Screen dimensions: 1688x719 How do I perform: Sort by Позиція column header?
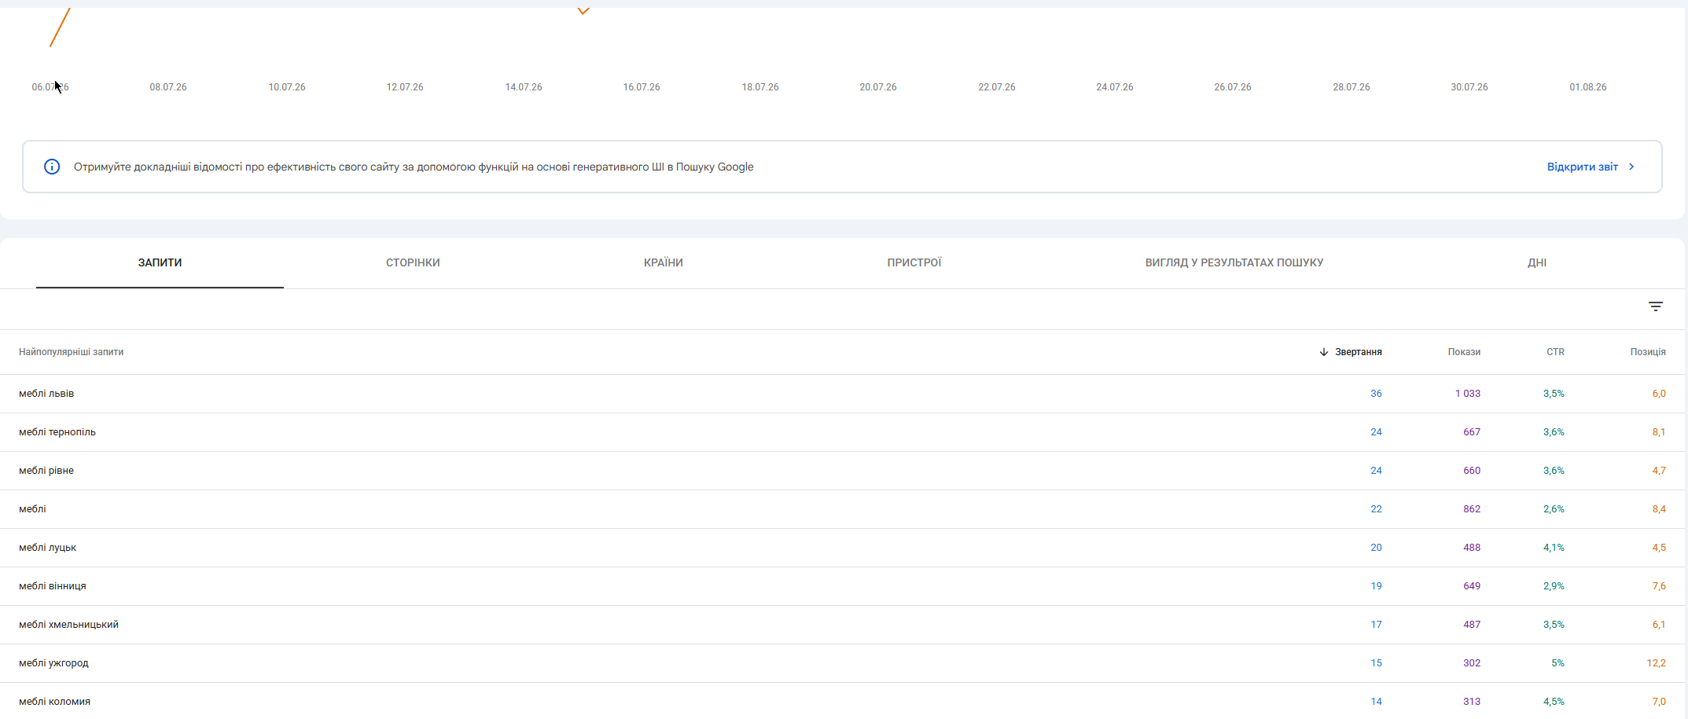[1648, 352]
